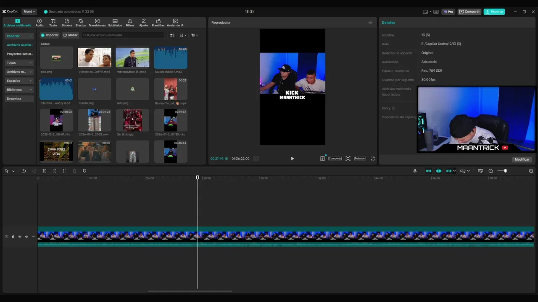Open the Plantillas panel
The width and height of the screenshot is (538, 302).
[158, 23]
